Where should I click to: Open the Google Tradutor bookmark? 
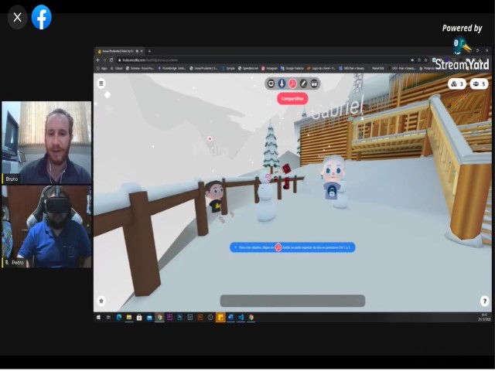pyautogui.click(x=292, y=68)
